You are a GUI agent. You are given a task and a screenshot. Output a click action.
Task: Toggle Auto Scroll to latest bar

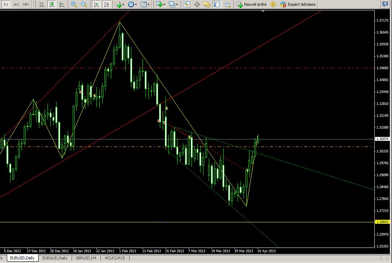pos(96,4)
